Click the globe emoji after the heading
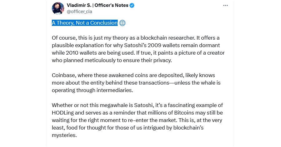 pyautogui.click(x=122, y=23)
